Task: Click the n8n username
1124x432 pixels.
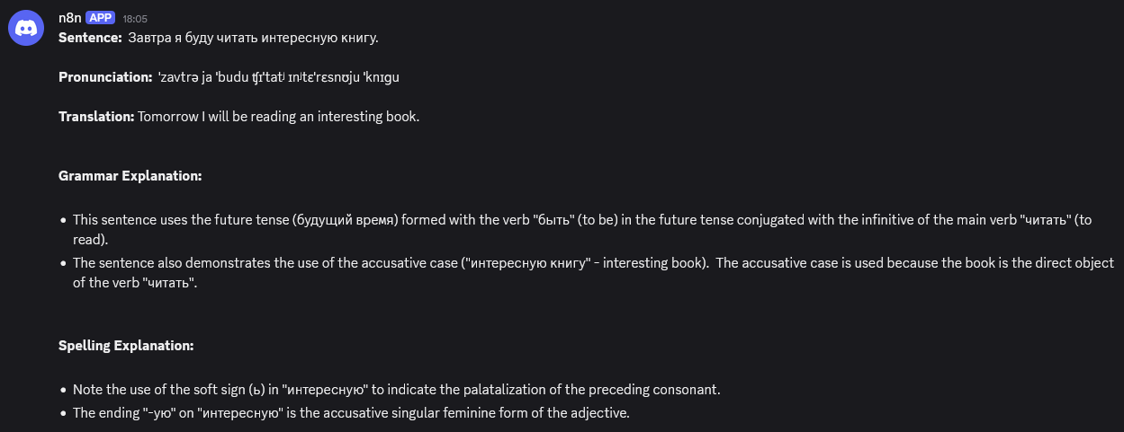Action: (69, 18)
